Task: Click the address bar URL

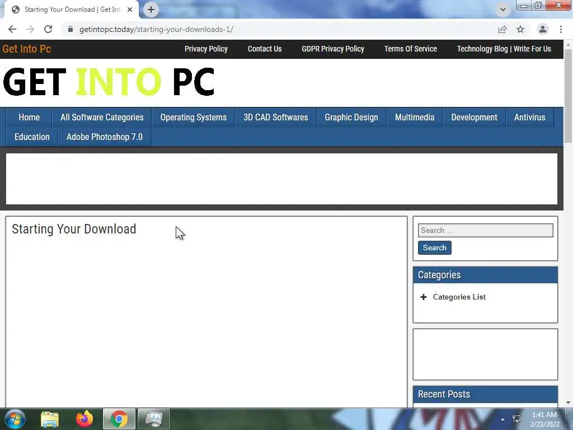Action: click(x=156, y=29)
